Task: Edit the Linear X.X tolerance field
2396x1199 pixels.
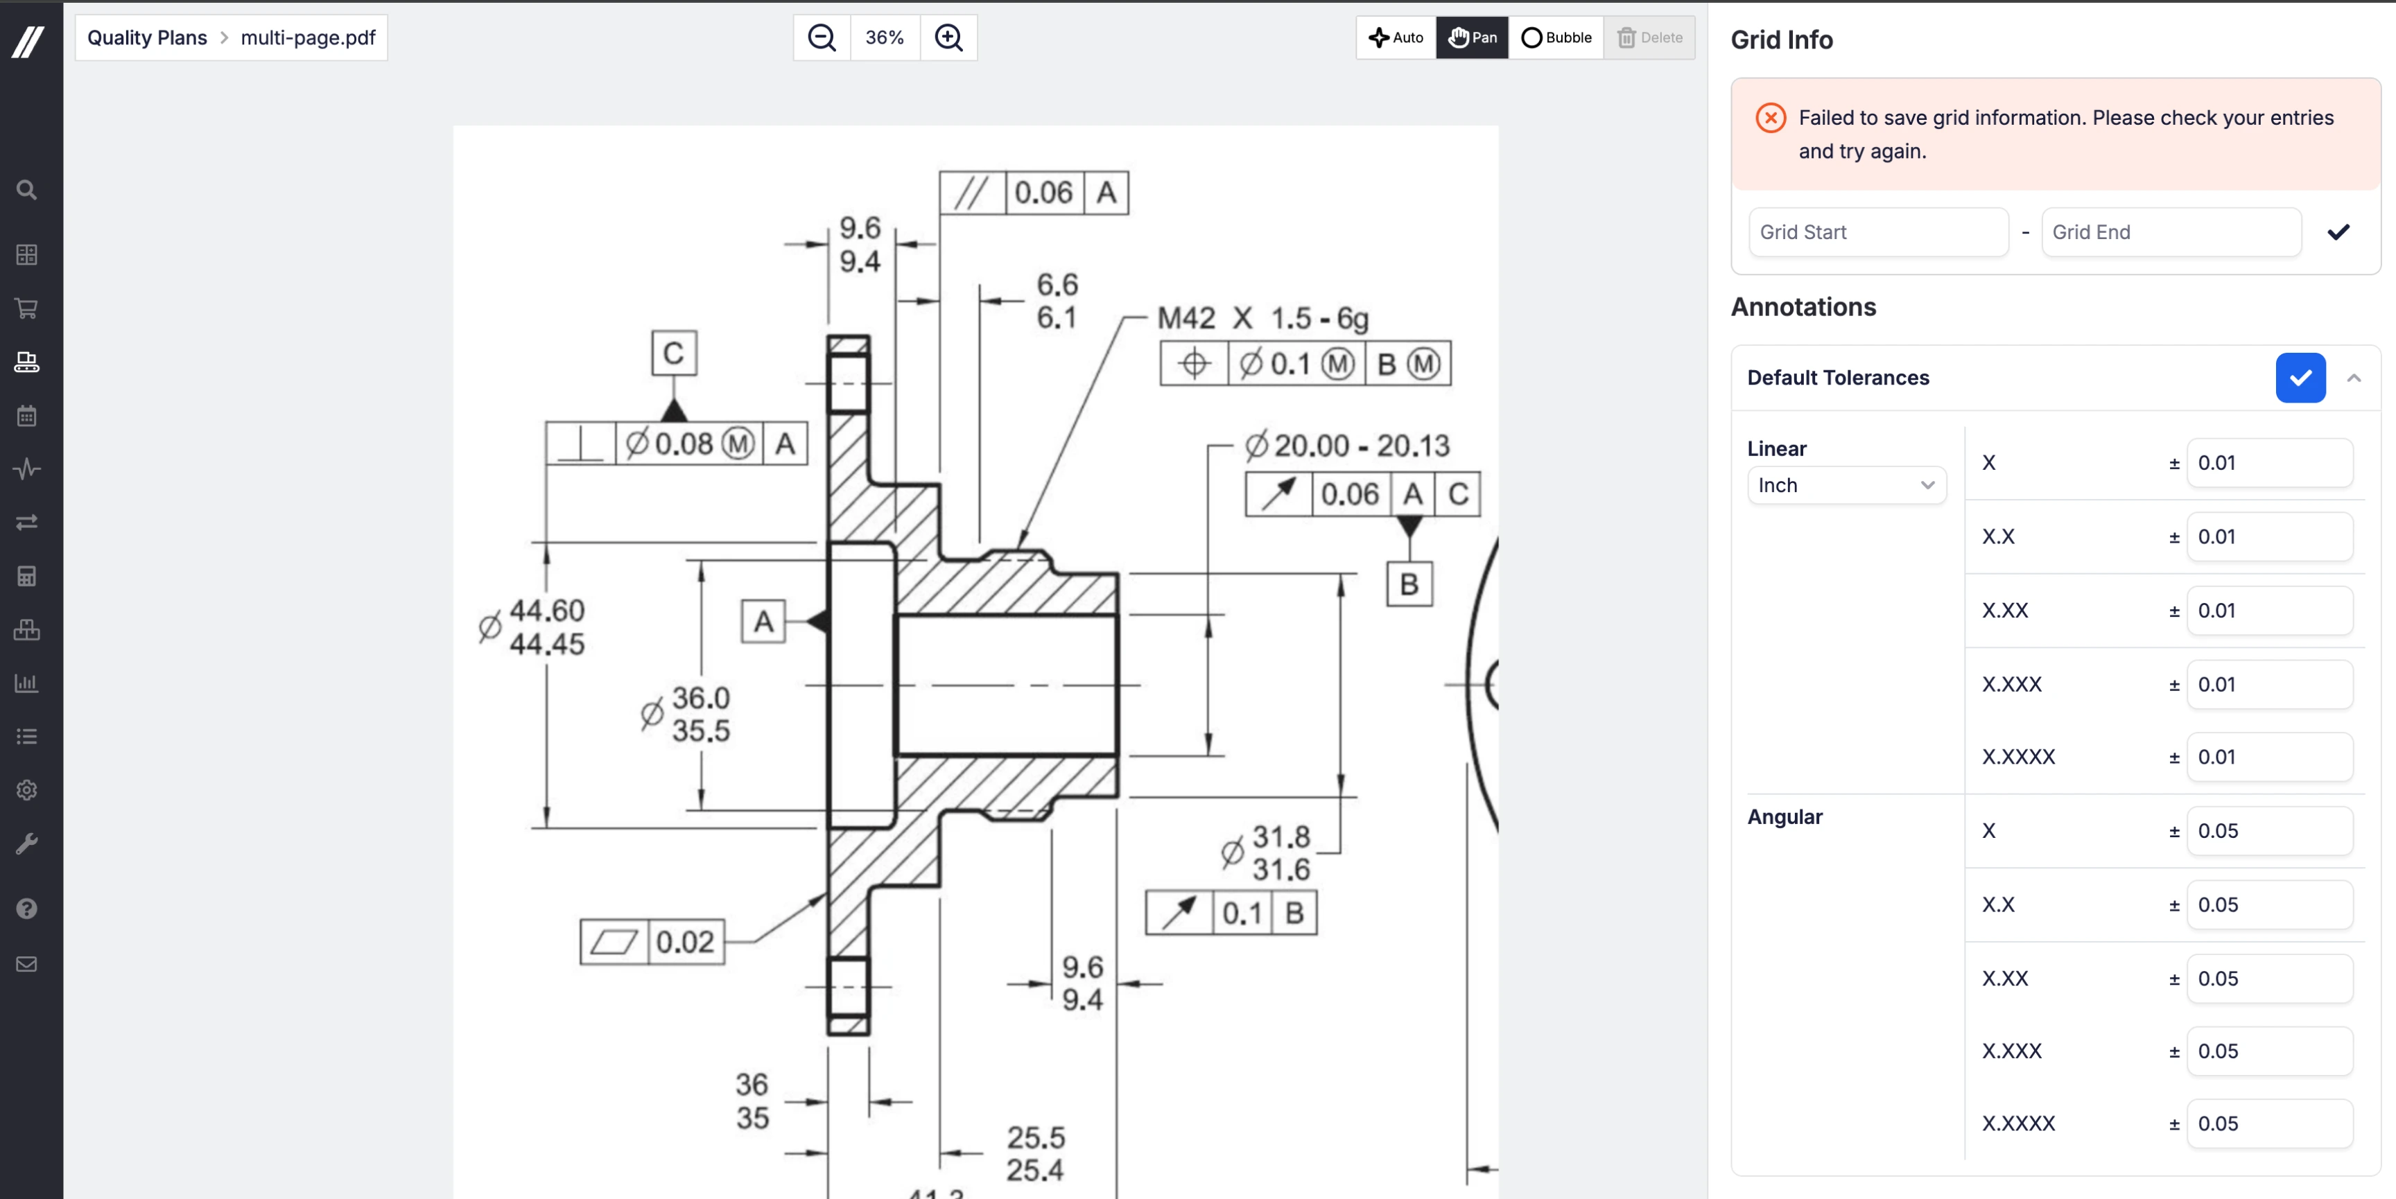Action: [x=2270, y=536]
